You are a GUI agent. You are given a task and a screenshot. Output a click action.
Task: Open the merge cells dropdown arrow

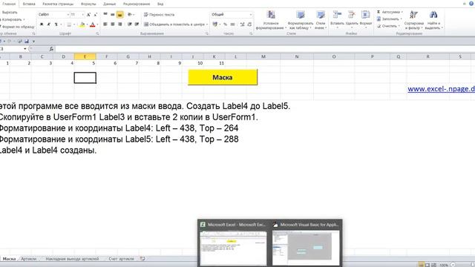207,24
